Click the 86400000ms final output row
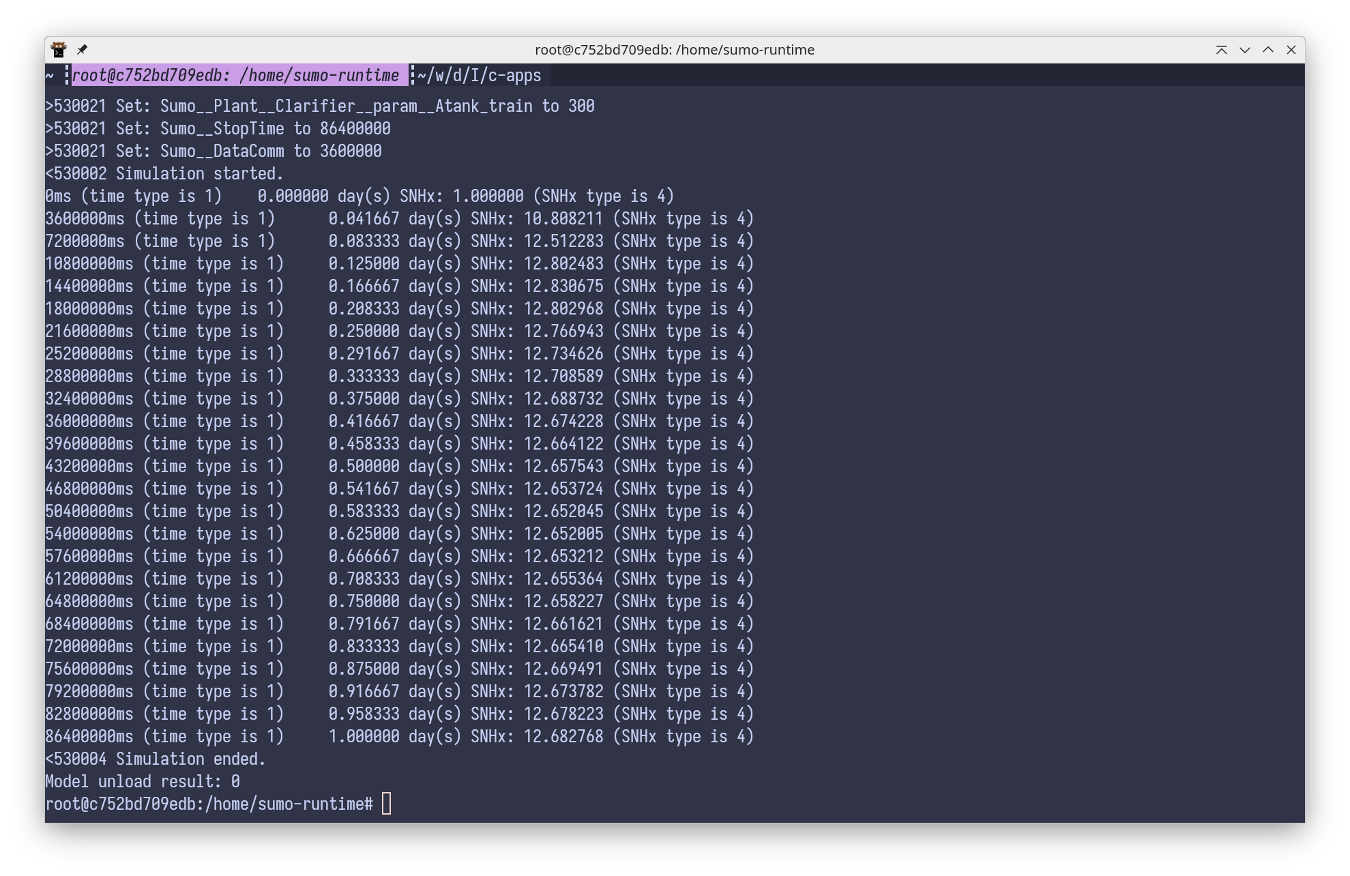Image resolution: width=1350 pixels, height=876 pixels. pos(399,736)
